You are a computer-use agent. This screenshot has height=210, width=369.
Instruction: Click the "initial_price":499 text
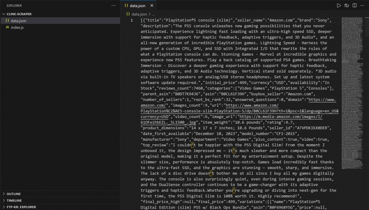click(x=225, y=83)
